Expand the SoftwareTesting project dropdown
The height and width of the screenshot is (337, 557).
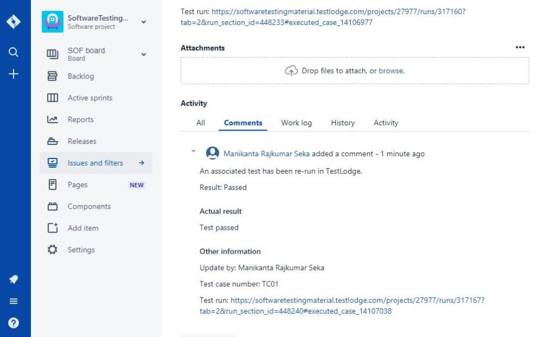[143, 21]
